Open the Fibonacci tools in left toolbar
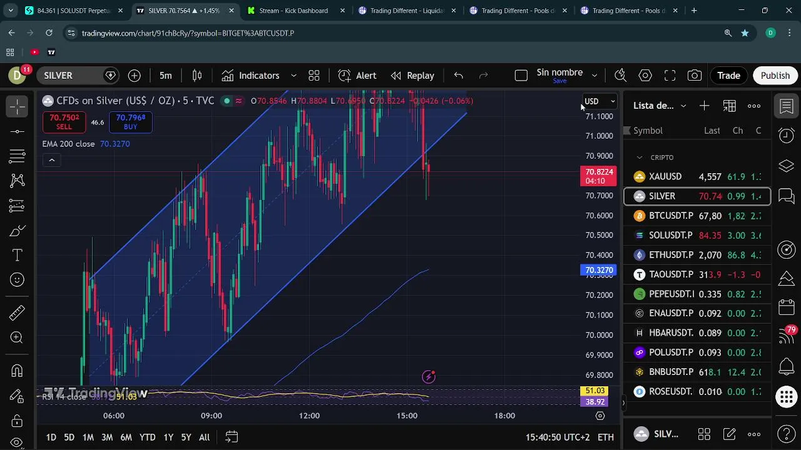 click(18, 156)
